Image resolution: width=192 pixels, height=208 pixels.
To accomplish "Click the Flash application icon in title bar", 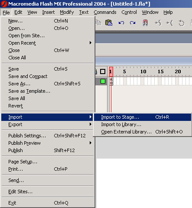I will click(x=4, y=4).
